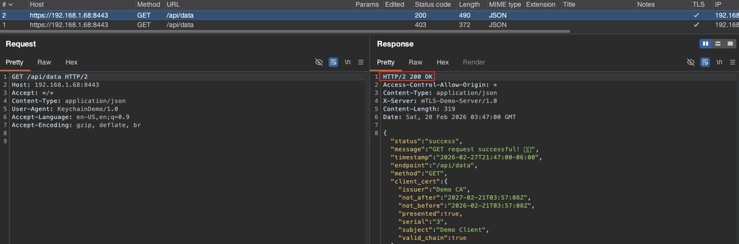Open the Hex tab in Response
The width and height of the screenshot is (739, 244).
[443, 62]
